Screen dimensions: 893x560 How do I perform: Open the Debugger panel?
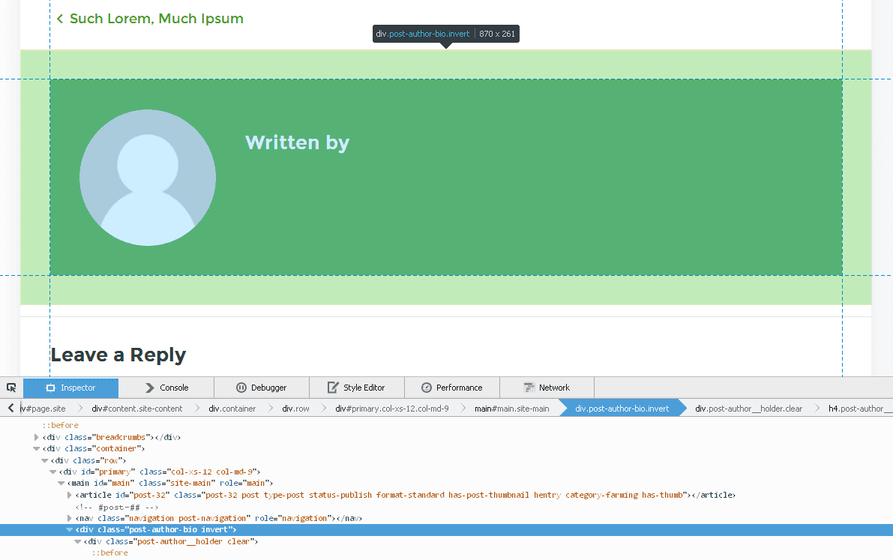[262, 388]
